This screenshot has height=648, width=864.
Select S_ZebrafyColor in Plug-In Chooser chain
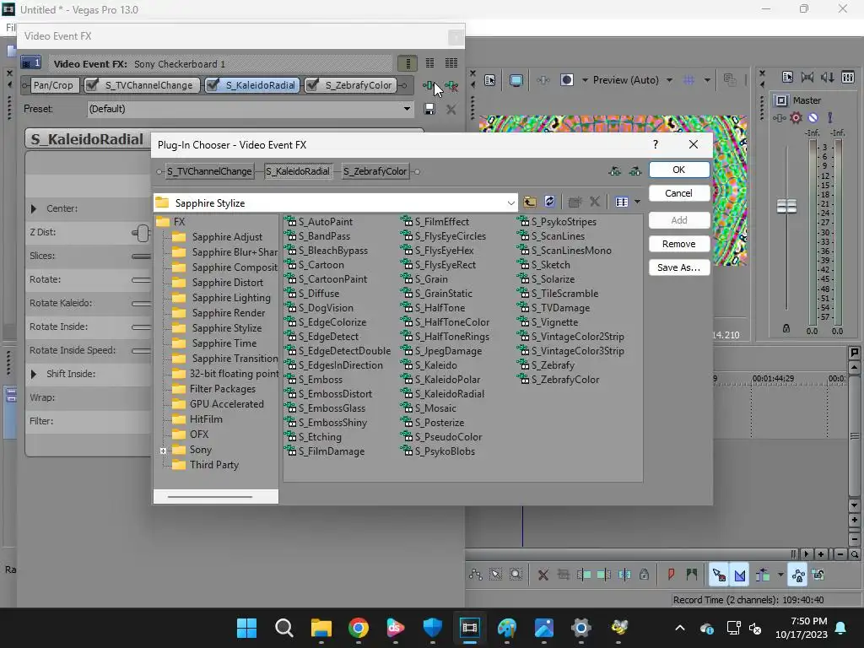pyautogui.click(x=375, y=171)
